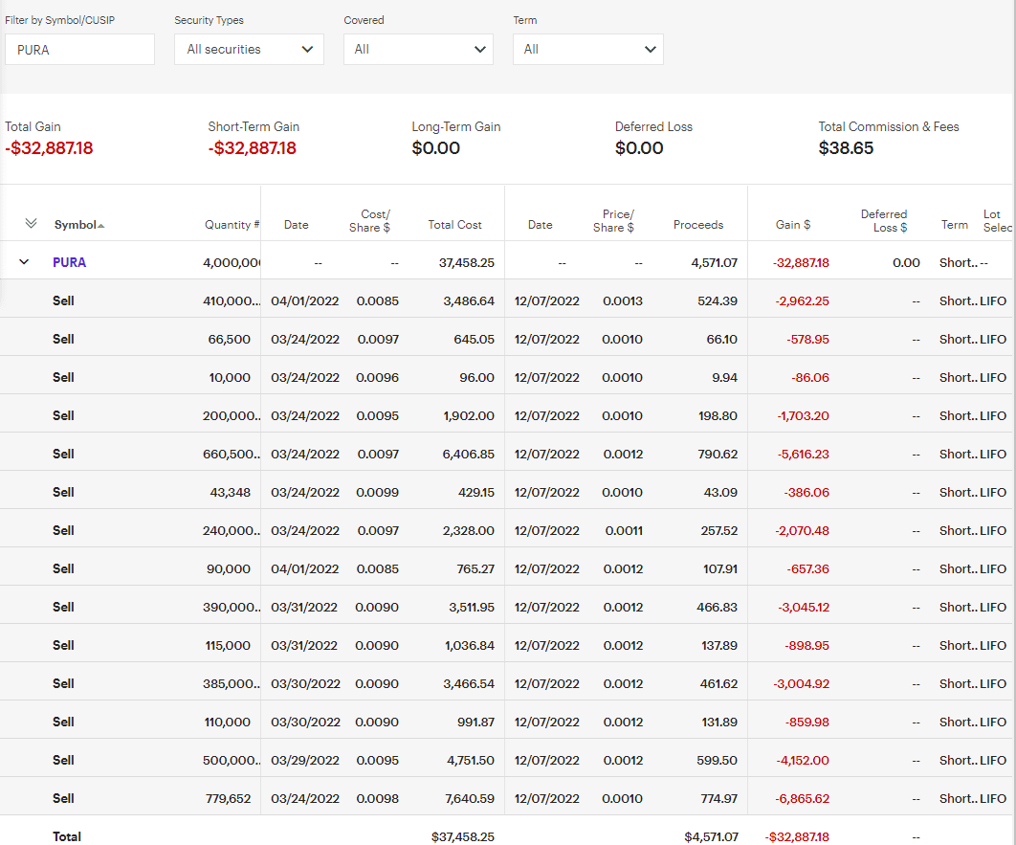This screenshot has width=1016, height=845.
Task: Click the Quantity # column header
Action: (232, 225)
